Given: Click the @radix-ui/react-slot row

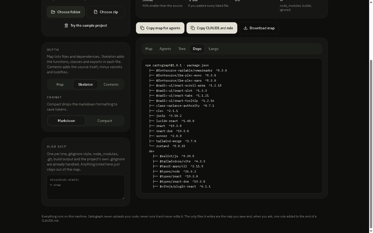Looking at the screenshot, I should pos(178,91).
